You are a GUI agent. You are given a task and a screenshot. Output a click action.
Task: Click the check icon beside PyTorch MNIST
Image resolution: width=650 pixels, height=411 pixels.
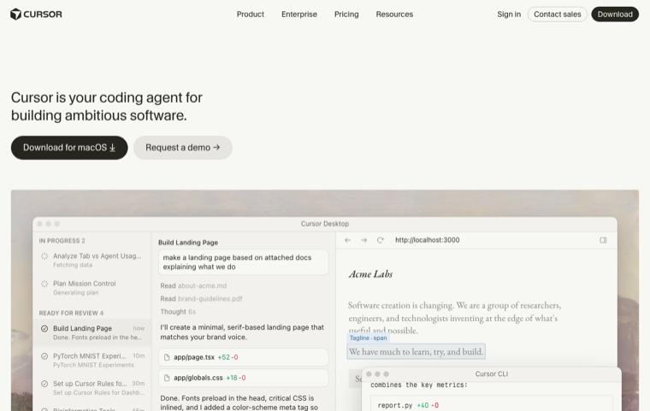tap(44, 356)
